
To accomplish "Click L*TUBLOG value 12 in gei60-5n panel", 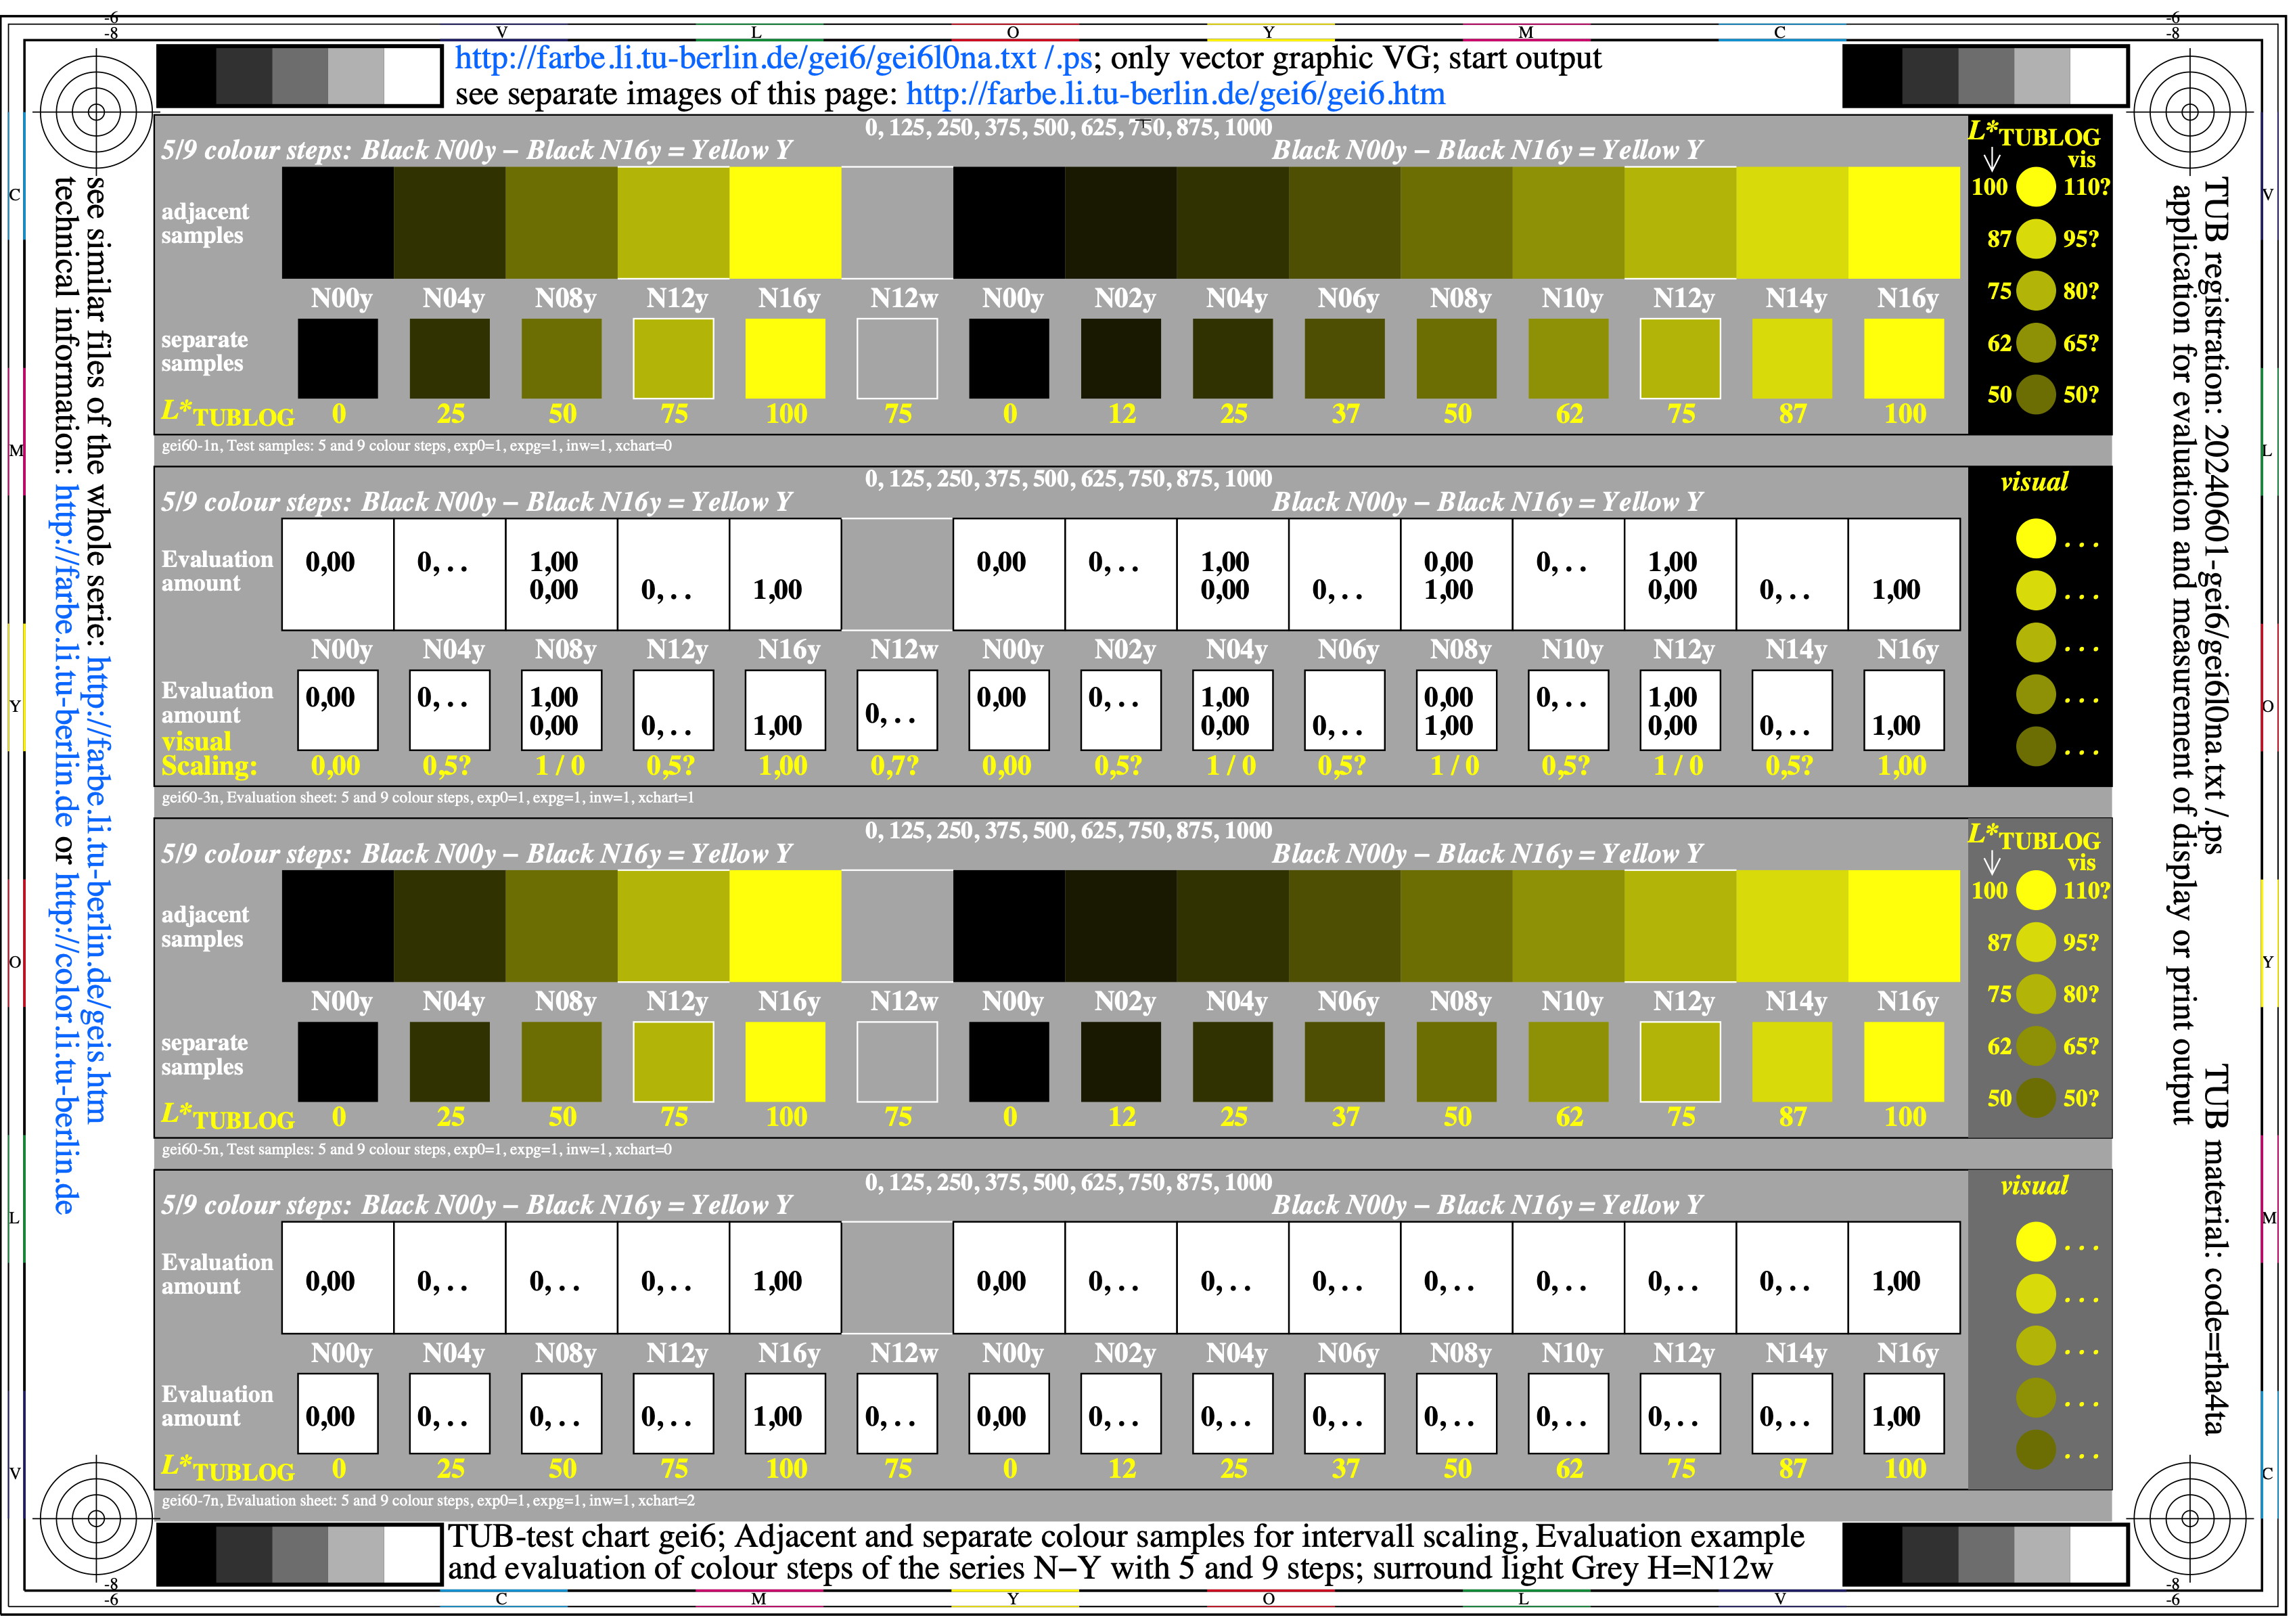I will [1121, 1117].
